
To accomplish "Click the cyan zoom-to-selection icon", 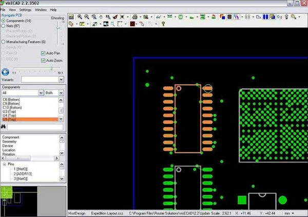I will 113,24.
